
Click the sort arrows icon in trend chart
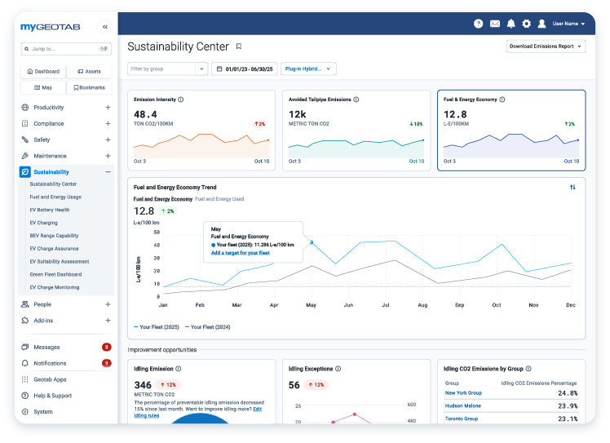point(572,188)
